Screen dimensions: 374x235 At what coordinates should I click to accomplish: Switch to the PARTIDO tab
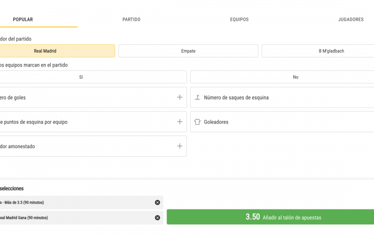(x=131, y=20)
